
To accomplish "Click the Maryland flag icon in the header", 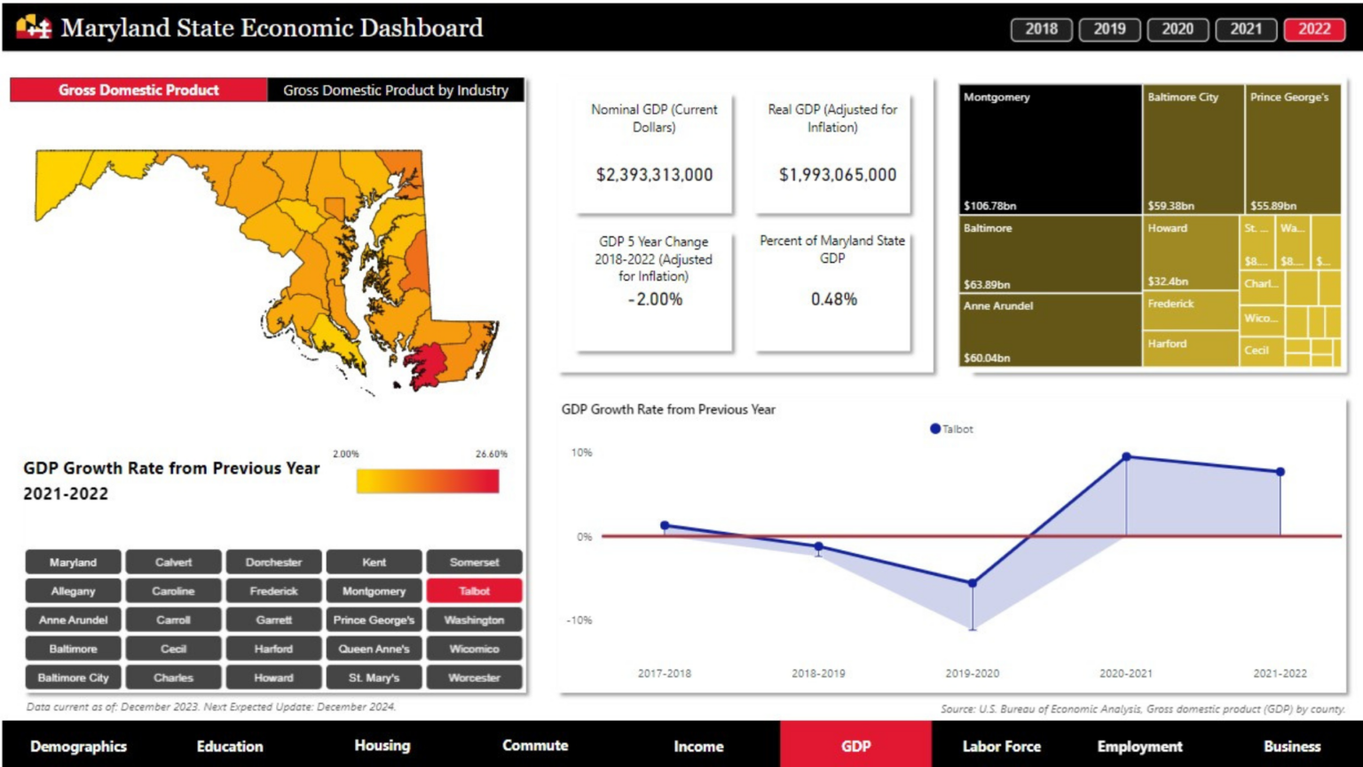I will (x=33, y=28).
